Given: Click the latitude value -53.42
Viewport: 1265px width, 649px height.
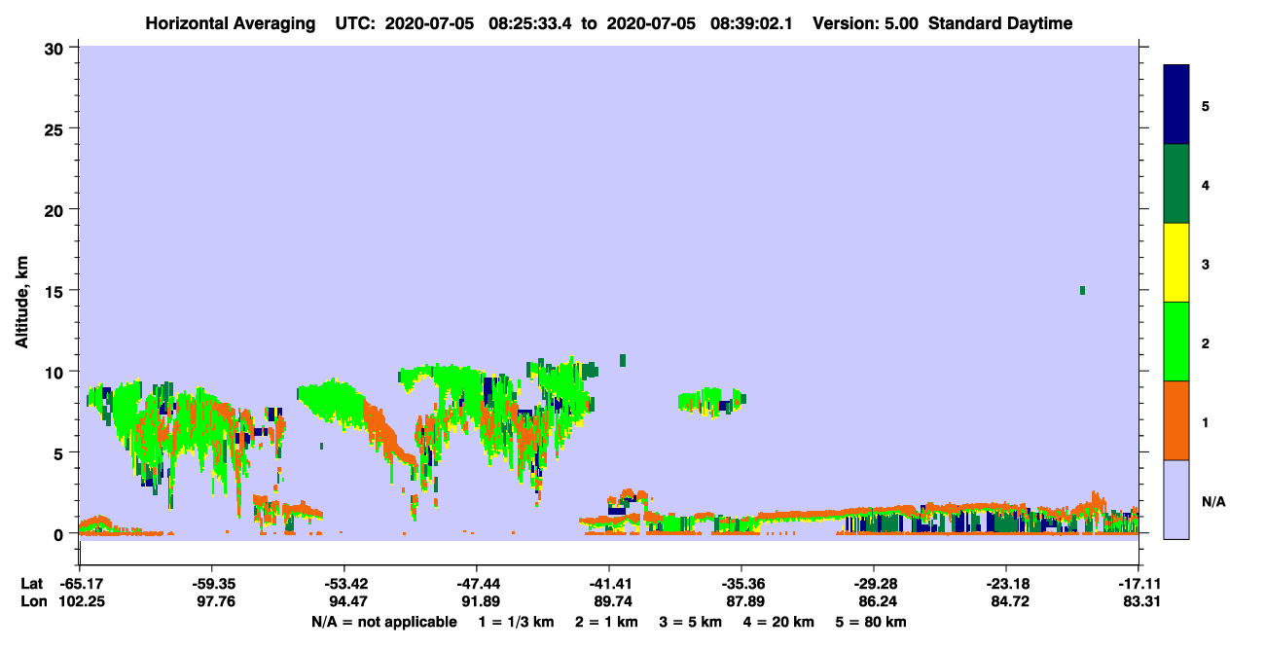Looking at the screenshot, I should click(x=344, y=584).
